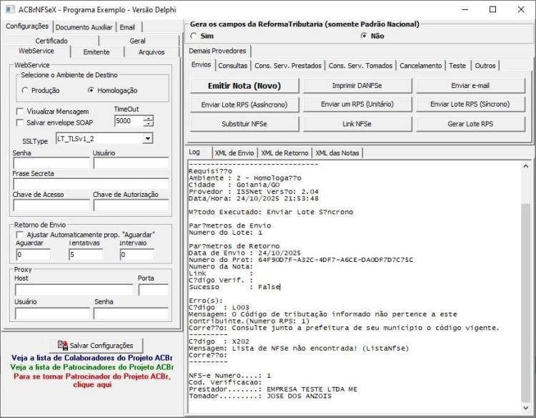The width and height of the screenshot is (536, 418).
Task: Click the Intervalo input field
Action: pos(137,254)
